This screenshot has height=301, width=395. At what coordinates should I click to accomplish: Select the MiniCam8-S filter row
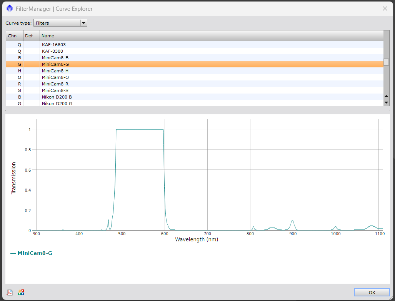195,90
